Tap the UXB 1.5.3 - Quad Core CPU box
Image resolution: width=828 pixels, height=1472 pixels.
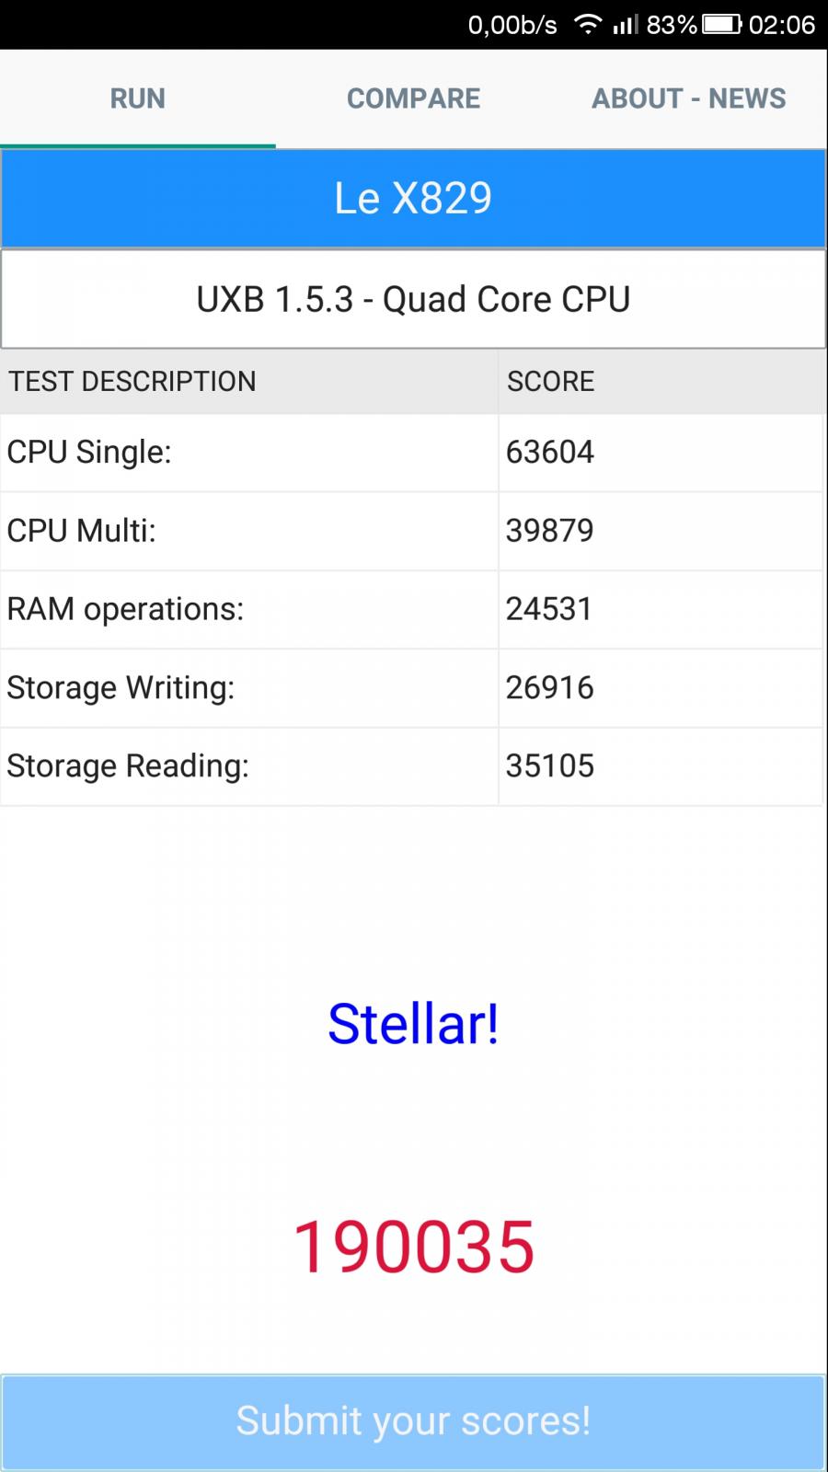413,300
